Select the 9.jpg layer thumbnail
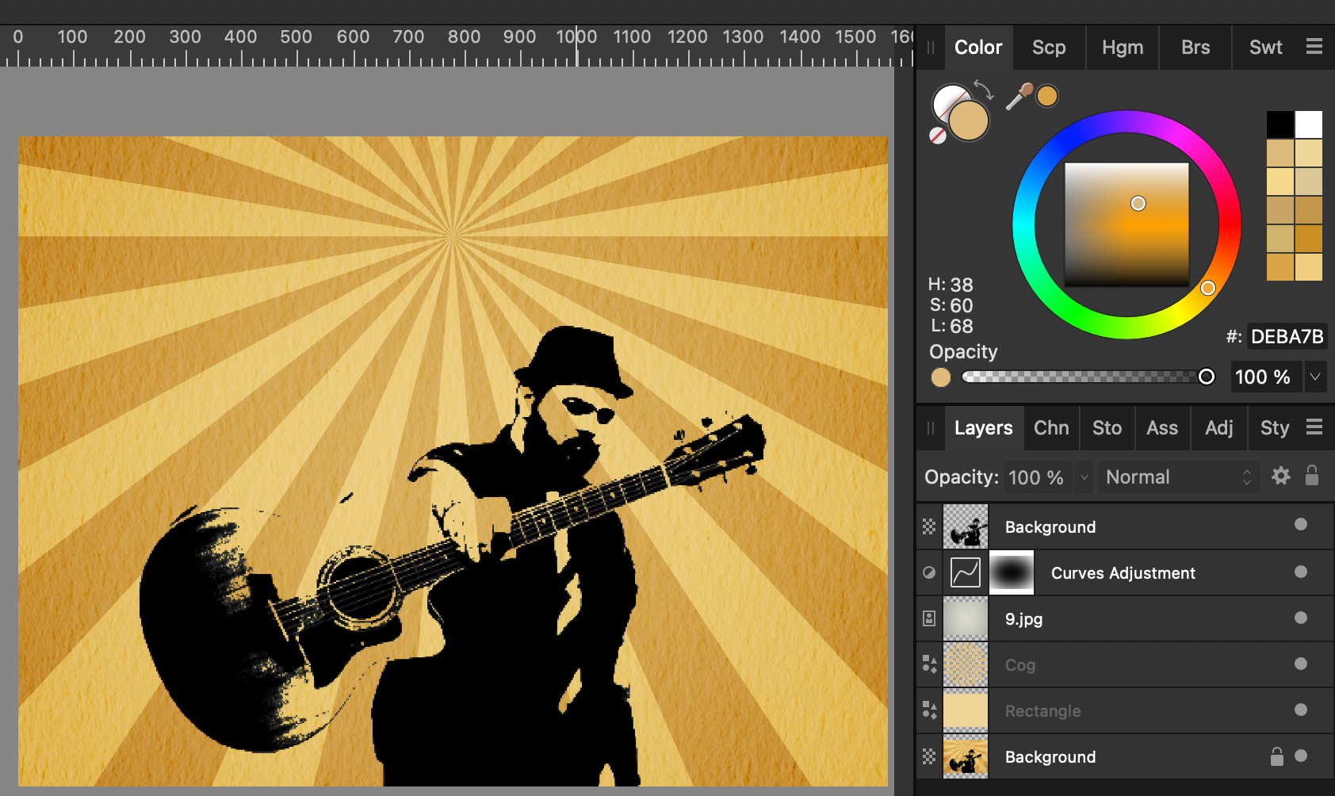The image size is (1335, 796). click(966, 618)
